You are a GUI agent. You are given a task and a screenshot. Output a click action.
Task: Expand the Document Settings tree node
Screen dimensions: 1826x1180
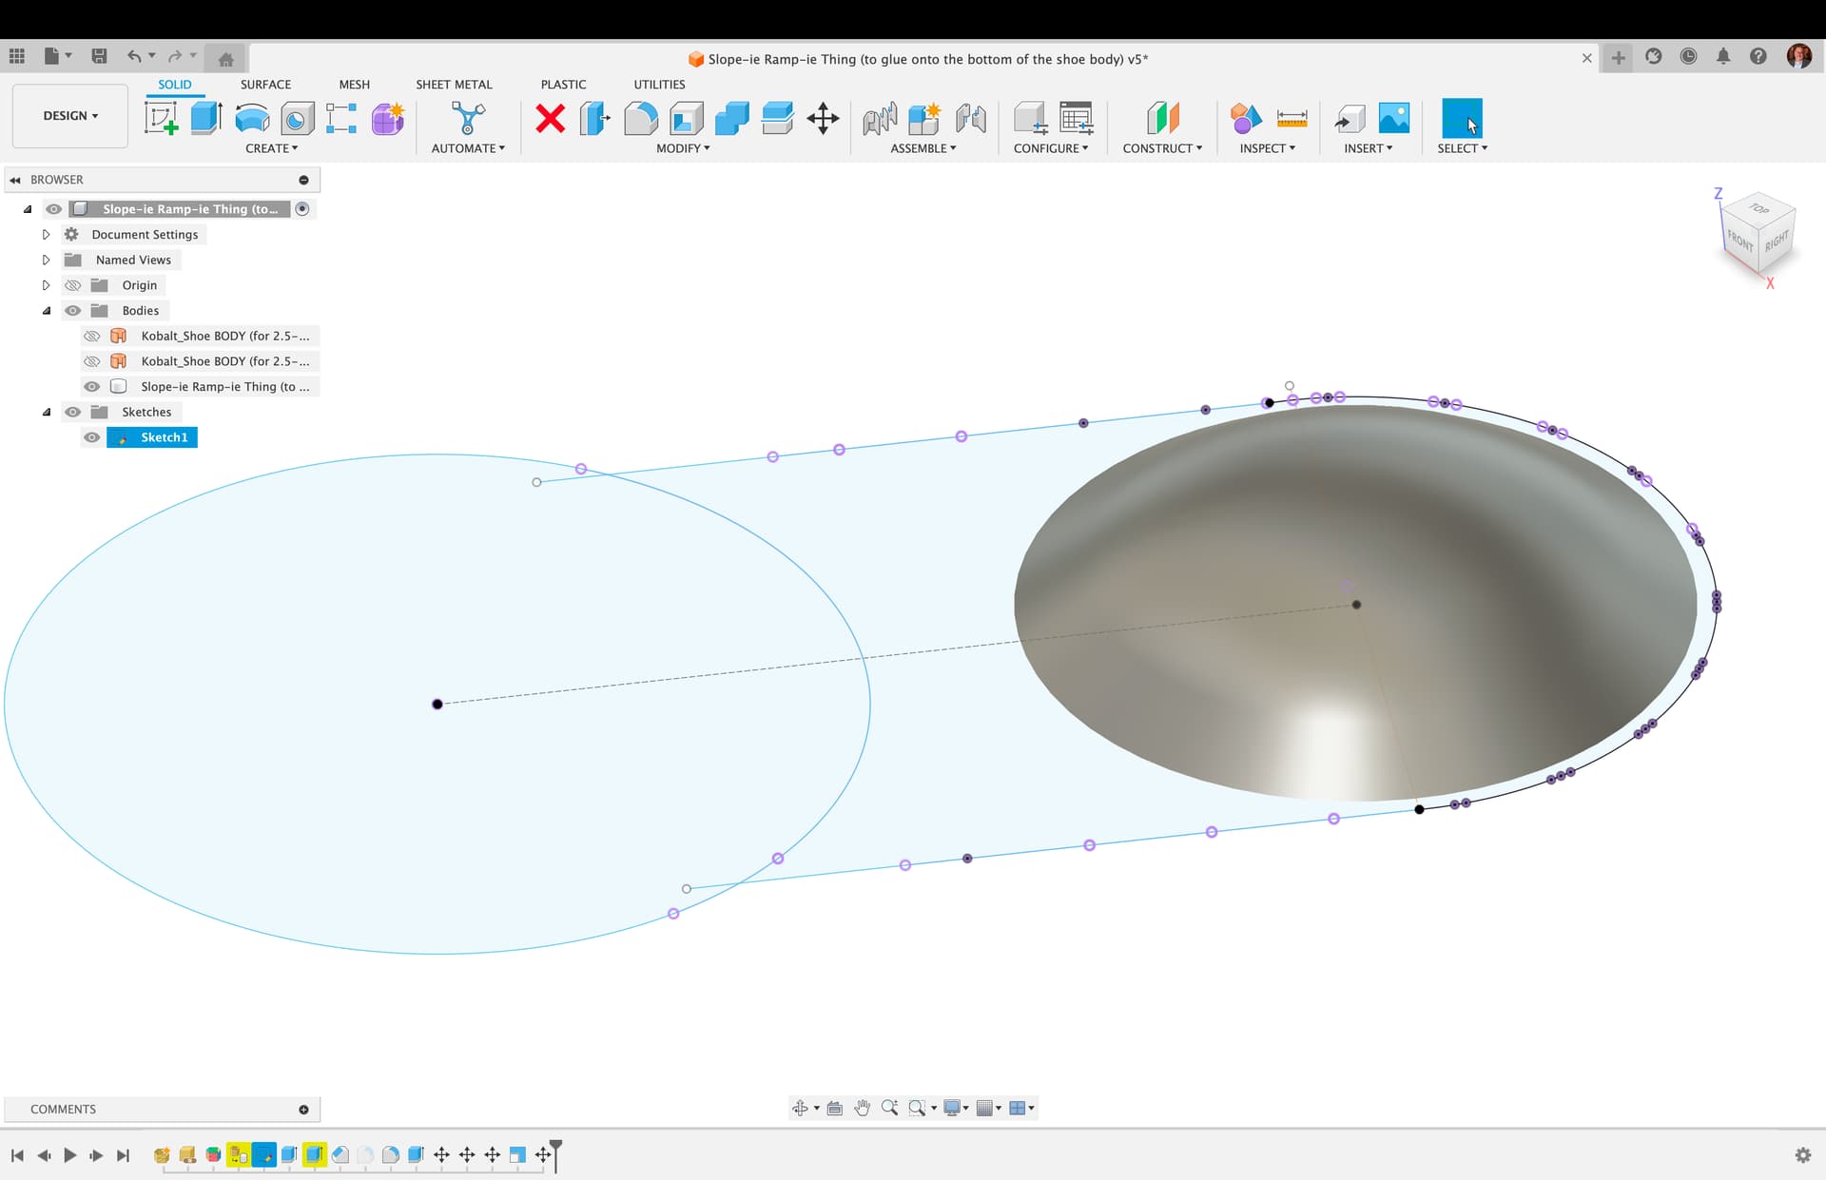coord(46,234)
